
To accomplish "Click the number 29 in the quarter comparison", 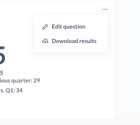I will pos(37,81).
